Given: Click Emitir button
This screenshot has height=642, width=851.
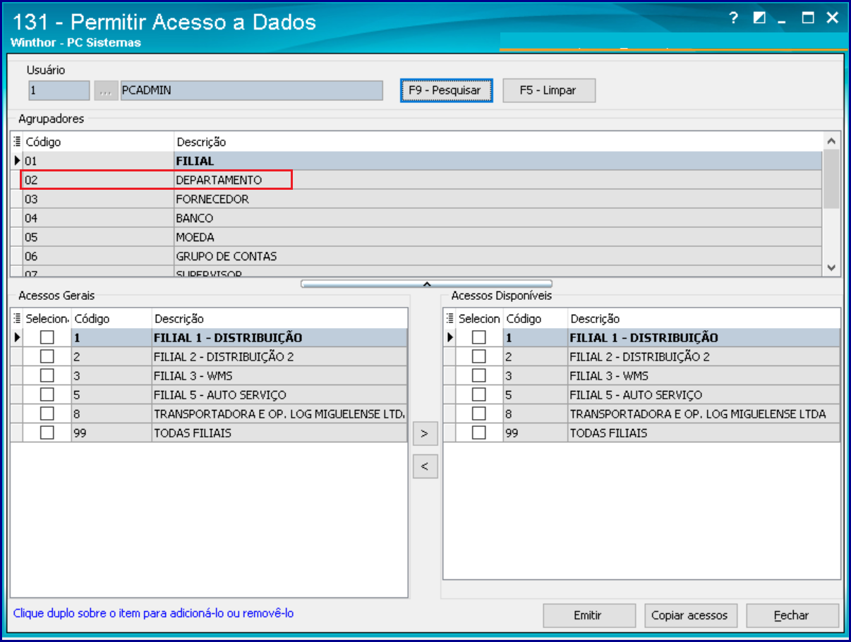Looking at the screenshot, I should (589, 615).
